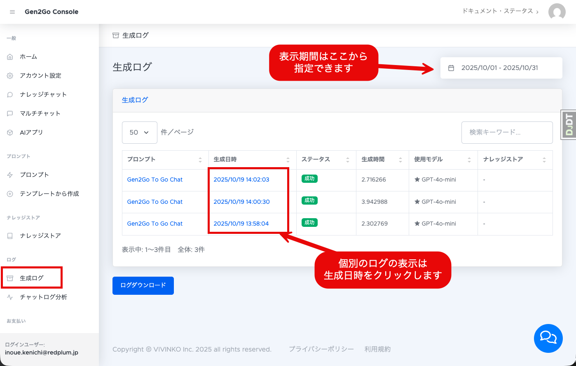This screenshot has height=366, width=576.
Task: Open プロンプト in the sidebar
Action: 34,175
